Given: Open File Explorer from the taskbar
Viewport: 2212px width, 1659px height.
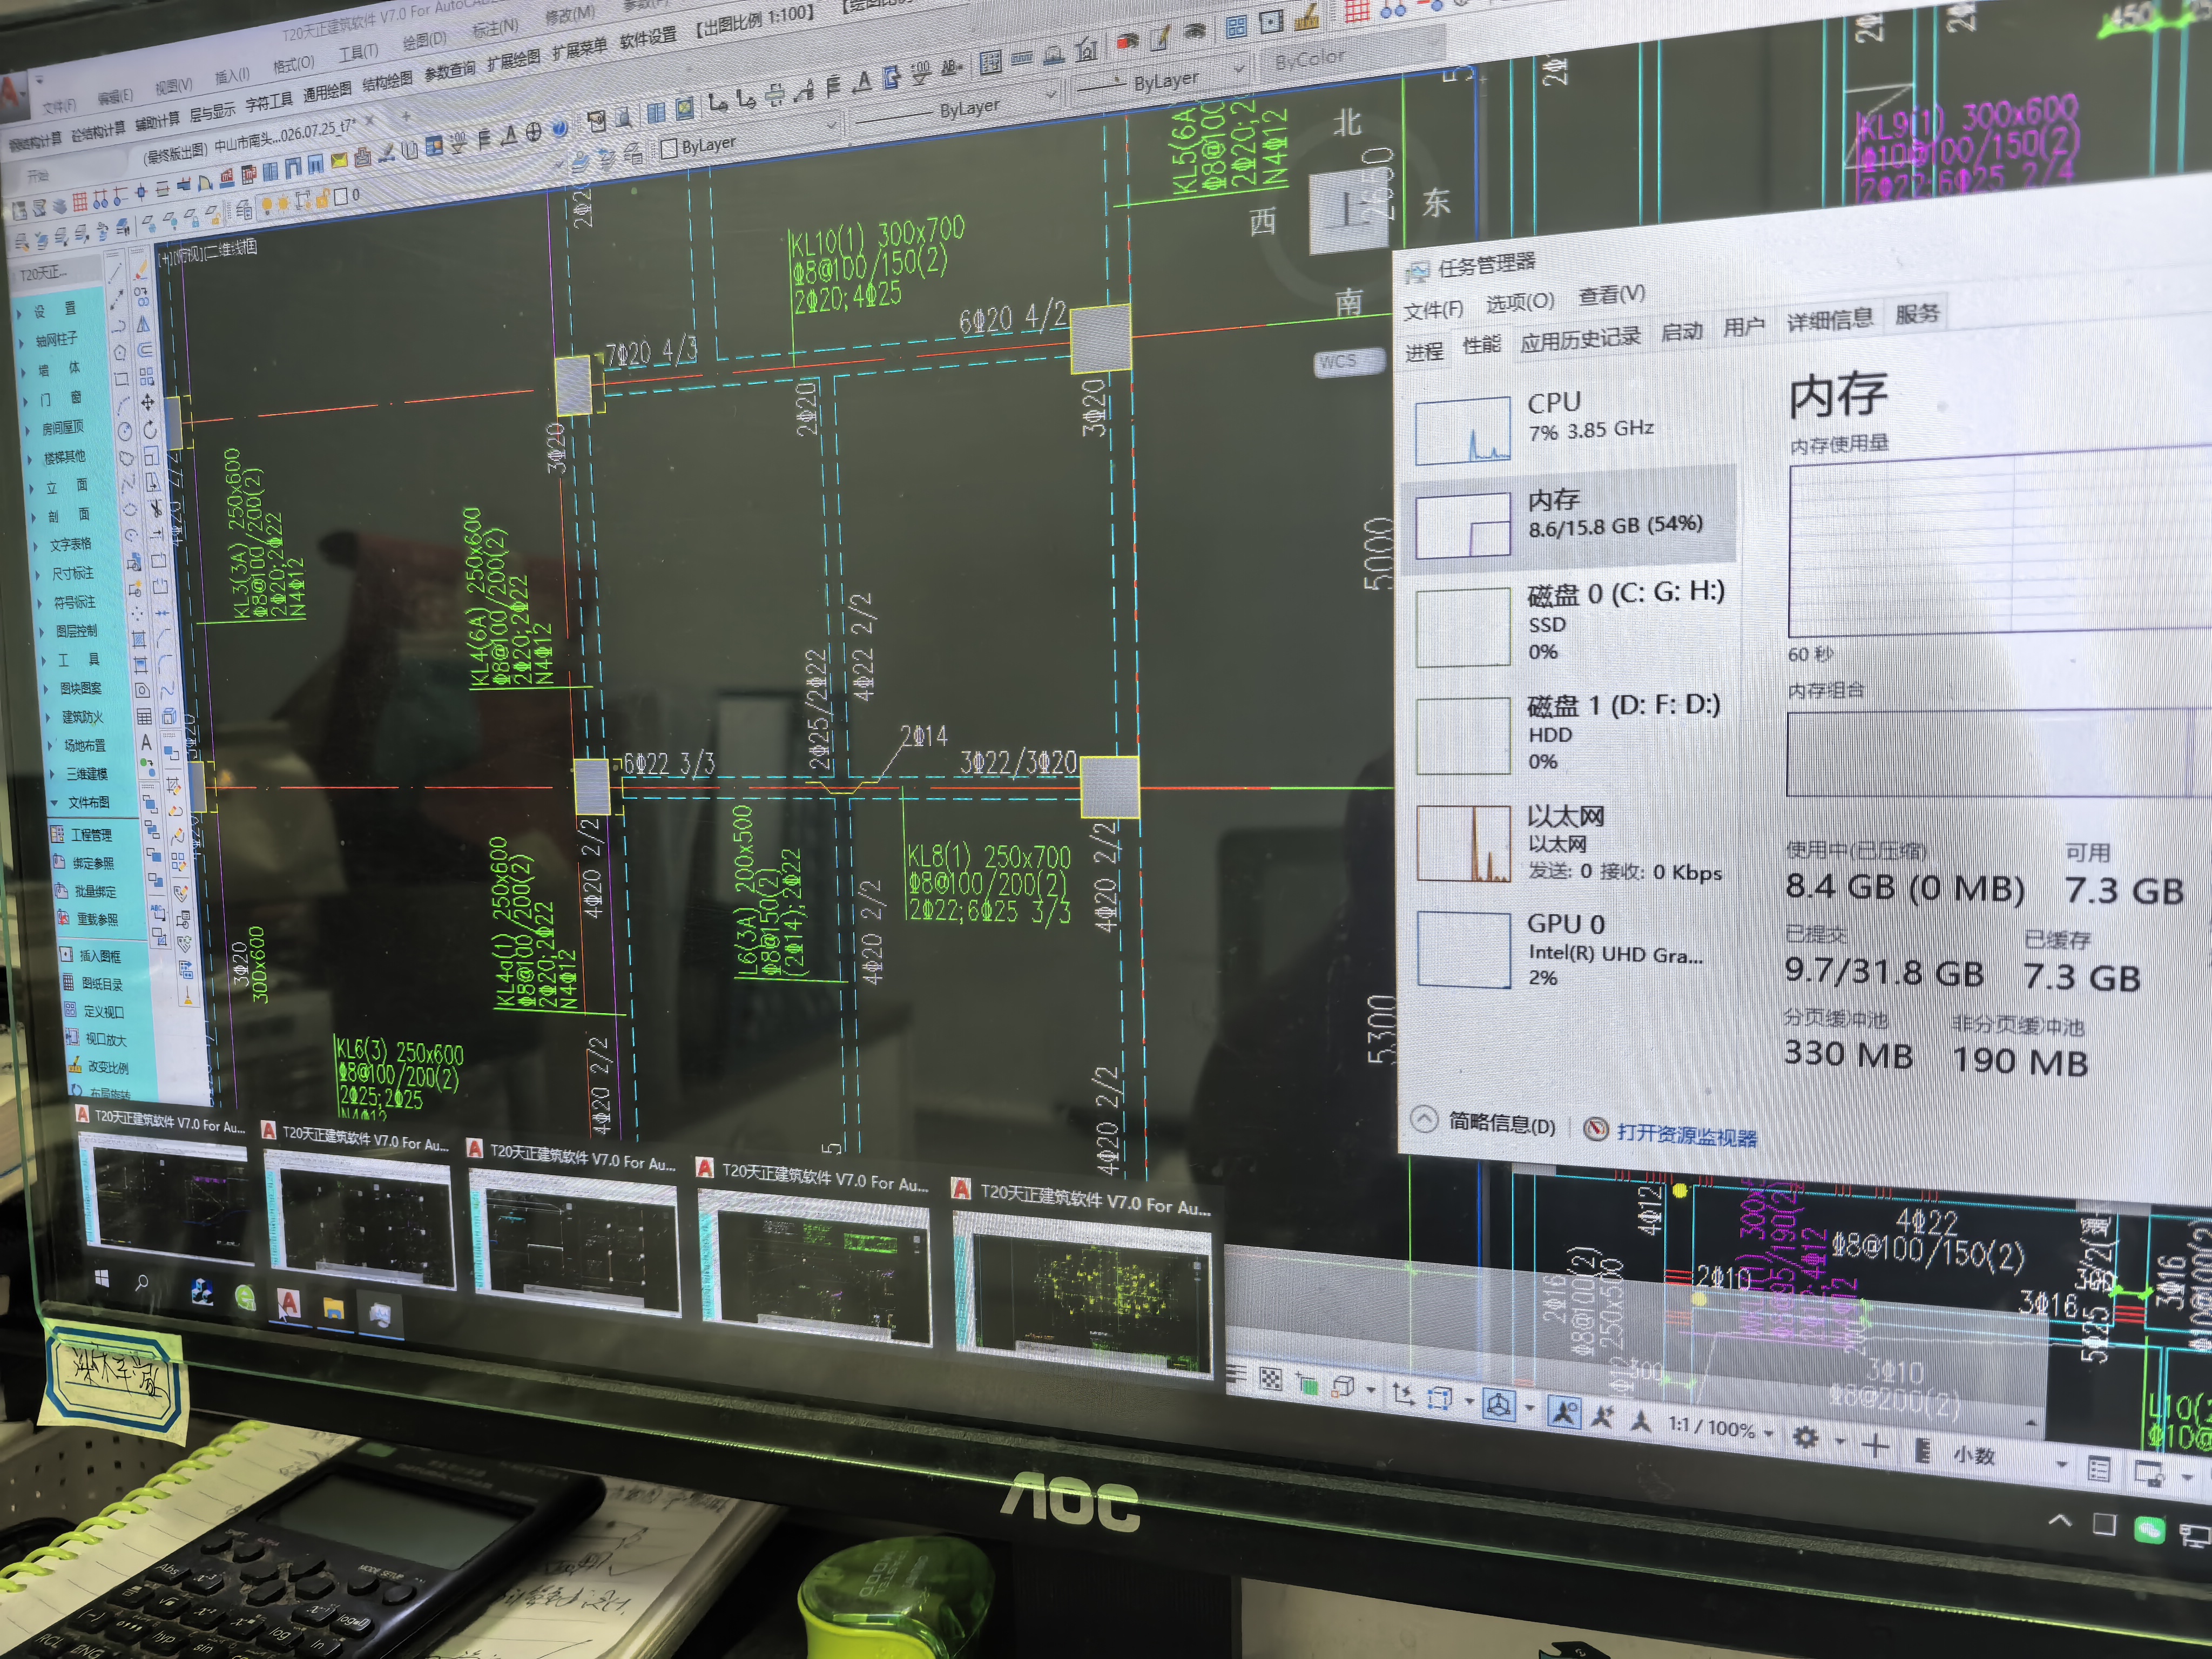Looking at the screenshot, I should tap(333, 1308).
